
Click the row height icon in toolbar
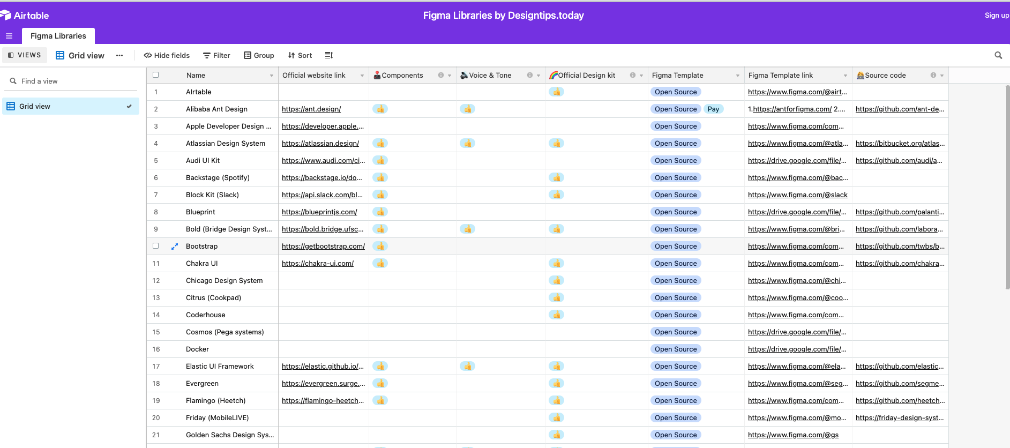point(329,55)
